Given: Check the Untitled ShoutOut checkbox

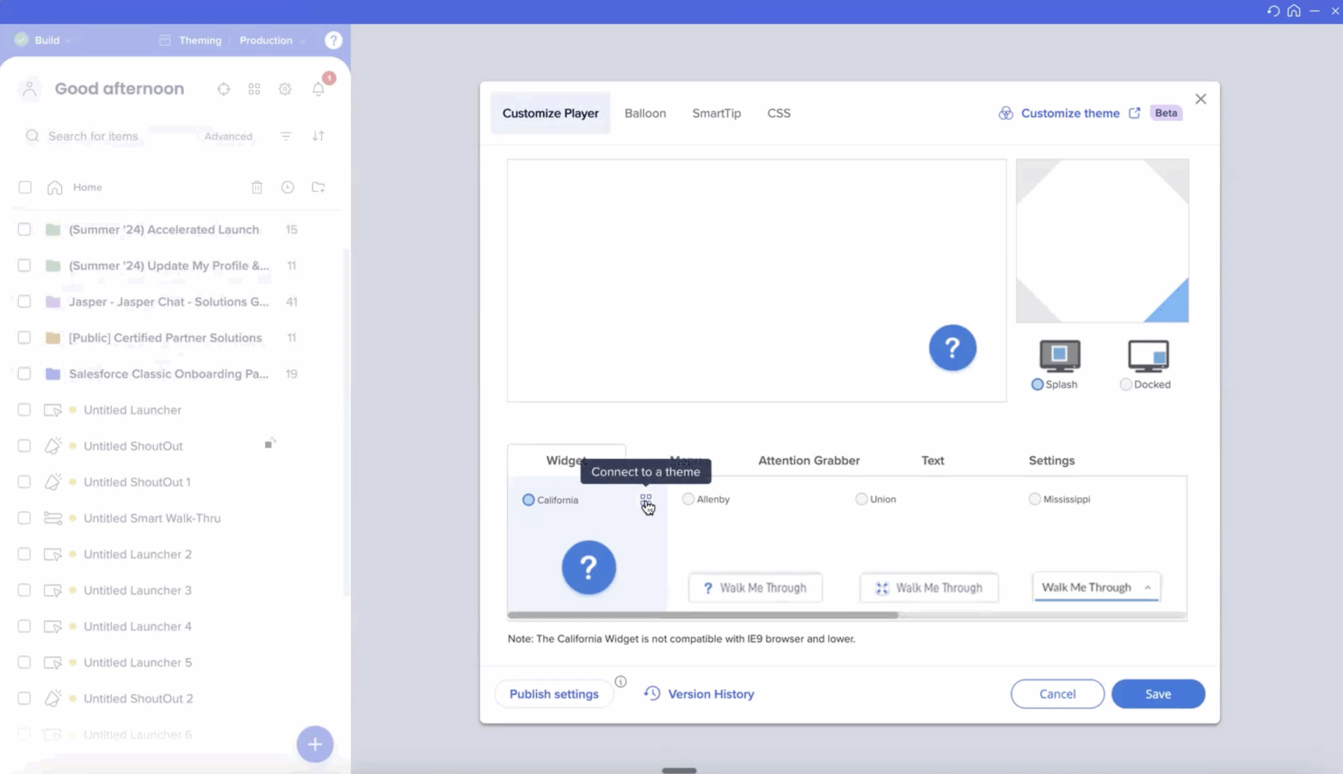Looking at the screenshot, I should pos(25,446).
